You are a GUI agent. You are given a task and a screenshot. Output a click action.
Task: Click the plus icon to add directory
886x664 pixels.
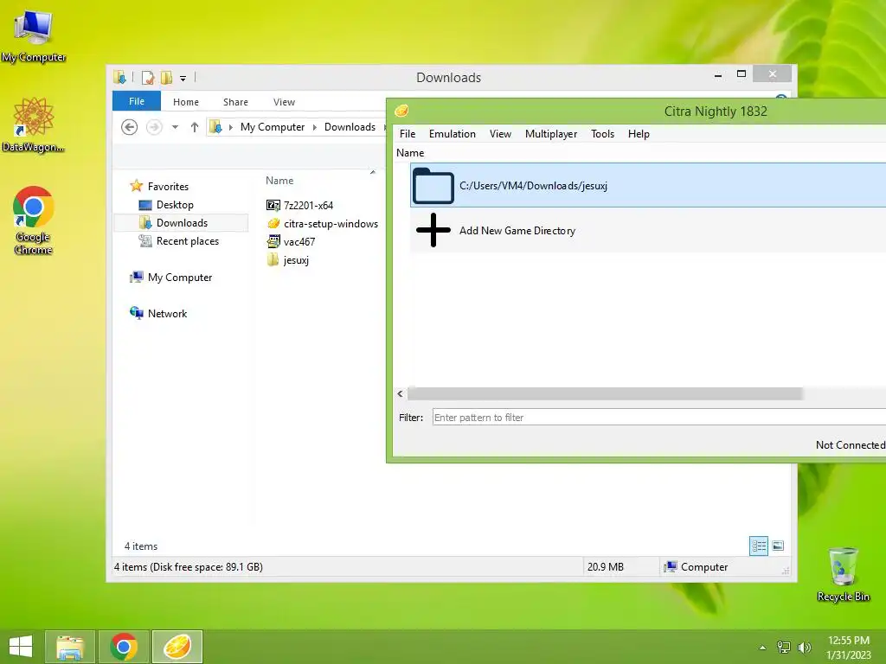click(433, 230)
